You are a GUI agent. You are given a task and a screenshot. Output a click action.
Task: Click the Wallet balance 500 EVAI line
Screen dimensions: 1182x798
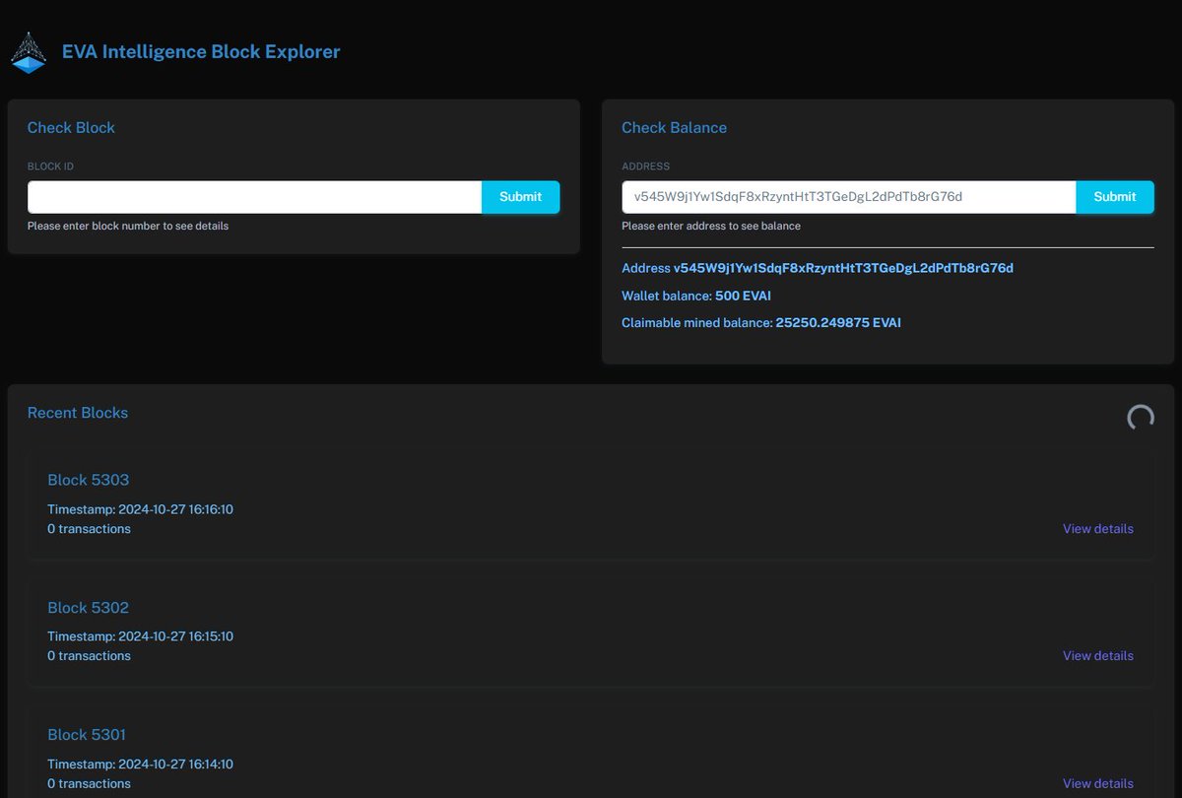click(696, 296)
